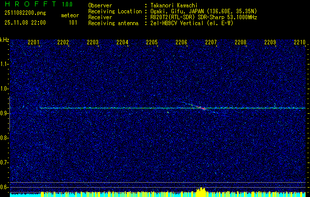This screenshot has width=310, height=197.
Task: Click time marker 2207
Action: coord(211,42)
